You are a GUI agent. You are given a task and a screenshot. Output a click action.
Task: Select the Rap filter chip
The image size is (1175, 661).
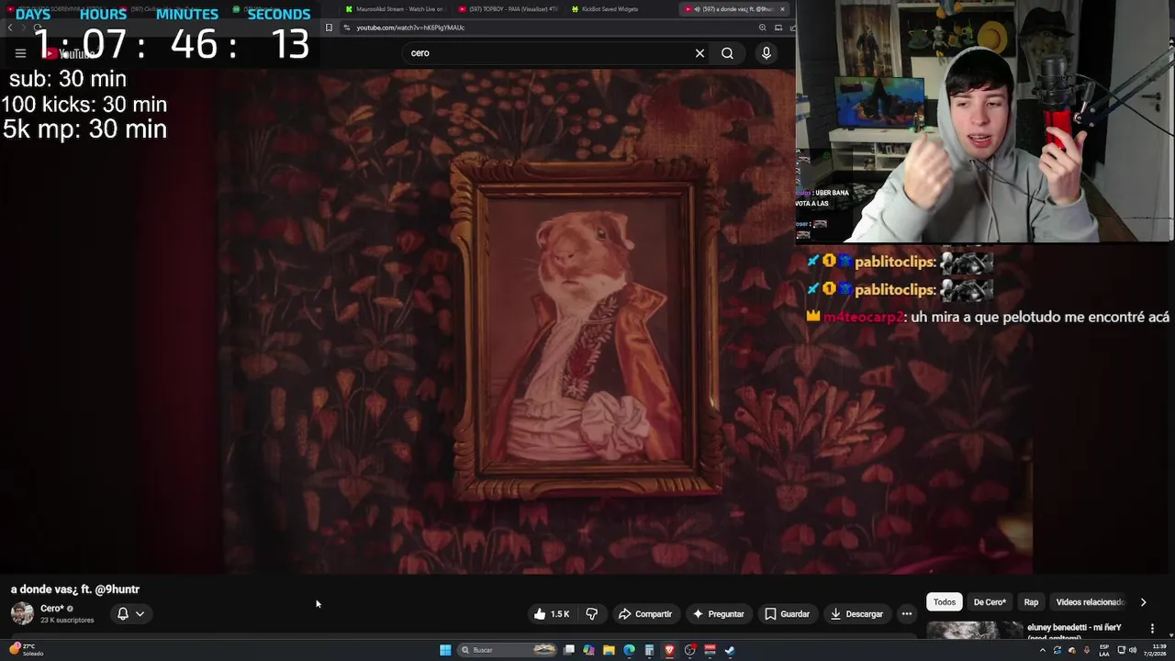pyautogui.click(x=1031, y=602)
